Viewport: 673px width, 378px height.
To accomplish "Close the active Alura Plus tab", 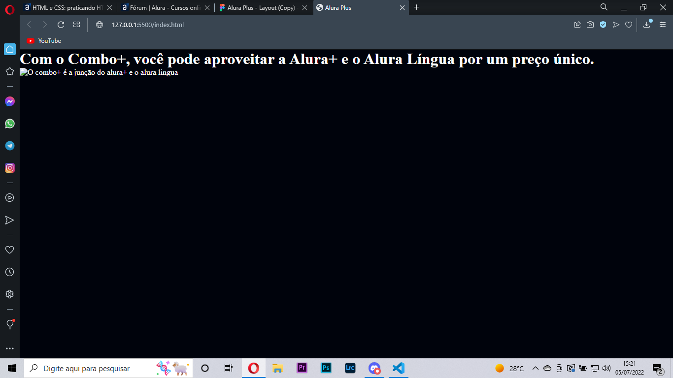I will [402, 8].
